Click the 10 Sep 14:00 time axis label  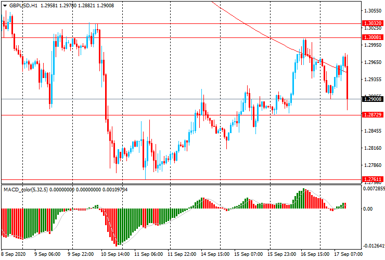pyautogui.click(x=115, y=254)
